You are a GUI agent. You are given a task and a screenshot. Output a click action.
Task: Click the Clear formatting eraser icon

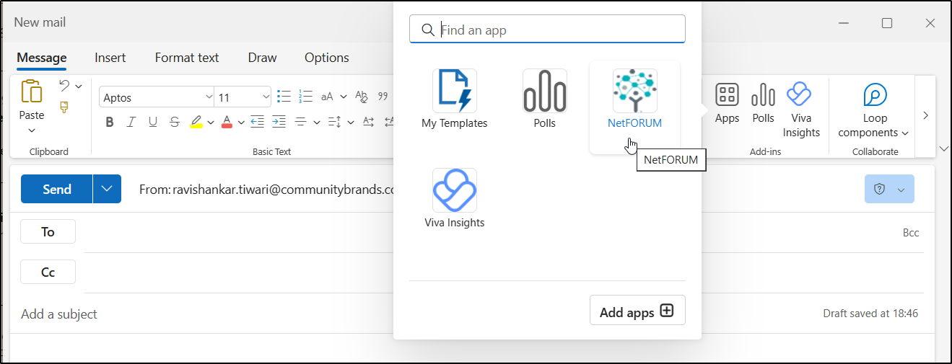(362, 97)
